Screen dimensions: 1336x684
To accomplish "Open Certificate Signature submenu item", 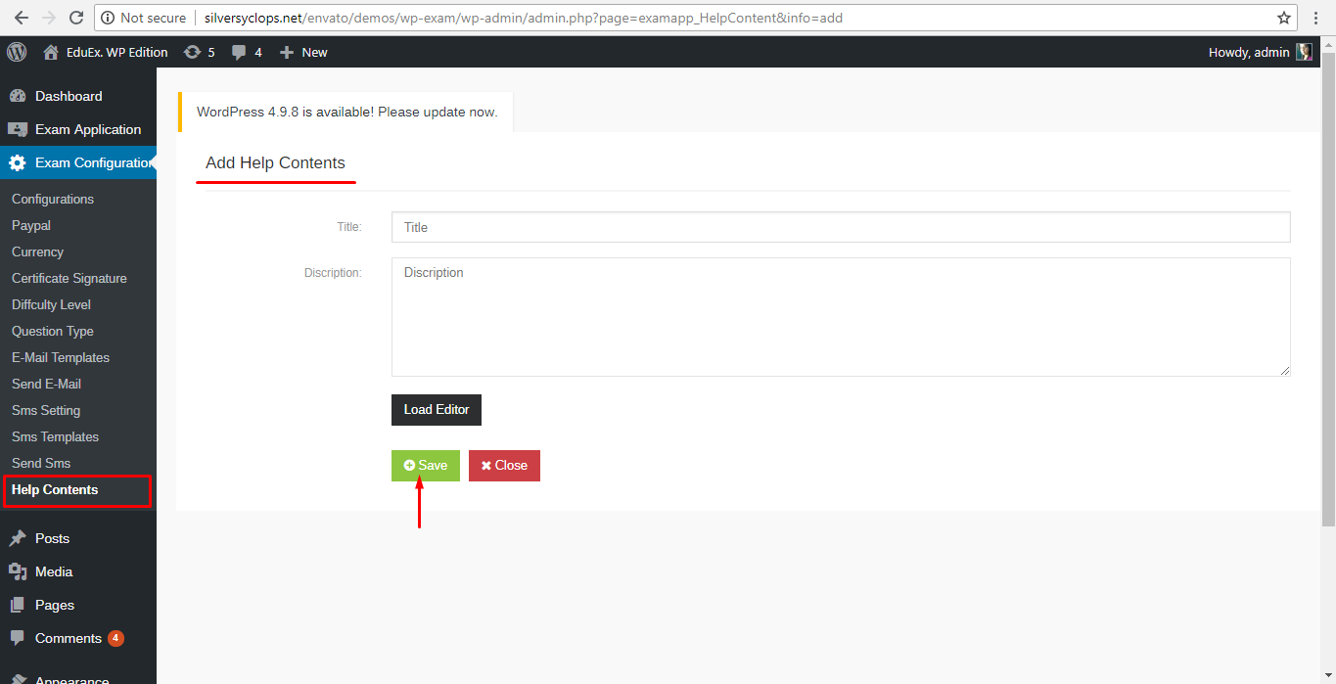I will (x=69, y=278).
